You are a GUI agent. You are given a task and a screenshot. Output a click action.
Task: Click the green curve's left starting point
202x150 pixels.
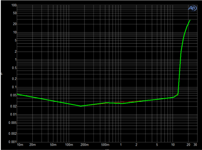pos(17,94)
